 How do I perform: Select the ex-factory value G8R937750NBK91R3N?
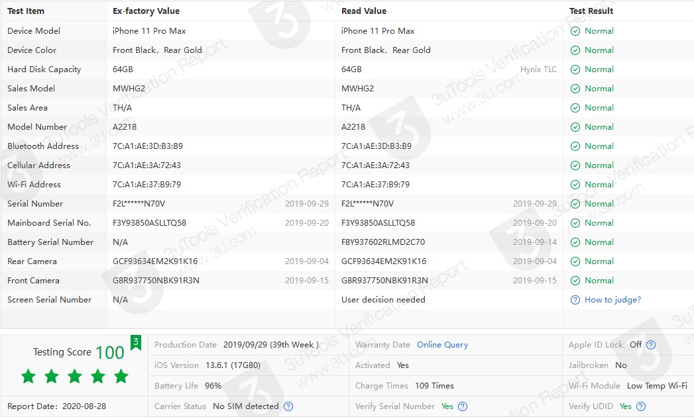[156, 281]
